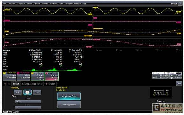Open the Trigger descriptor box
184x115 pixels.
coord(175,75)
